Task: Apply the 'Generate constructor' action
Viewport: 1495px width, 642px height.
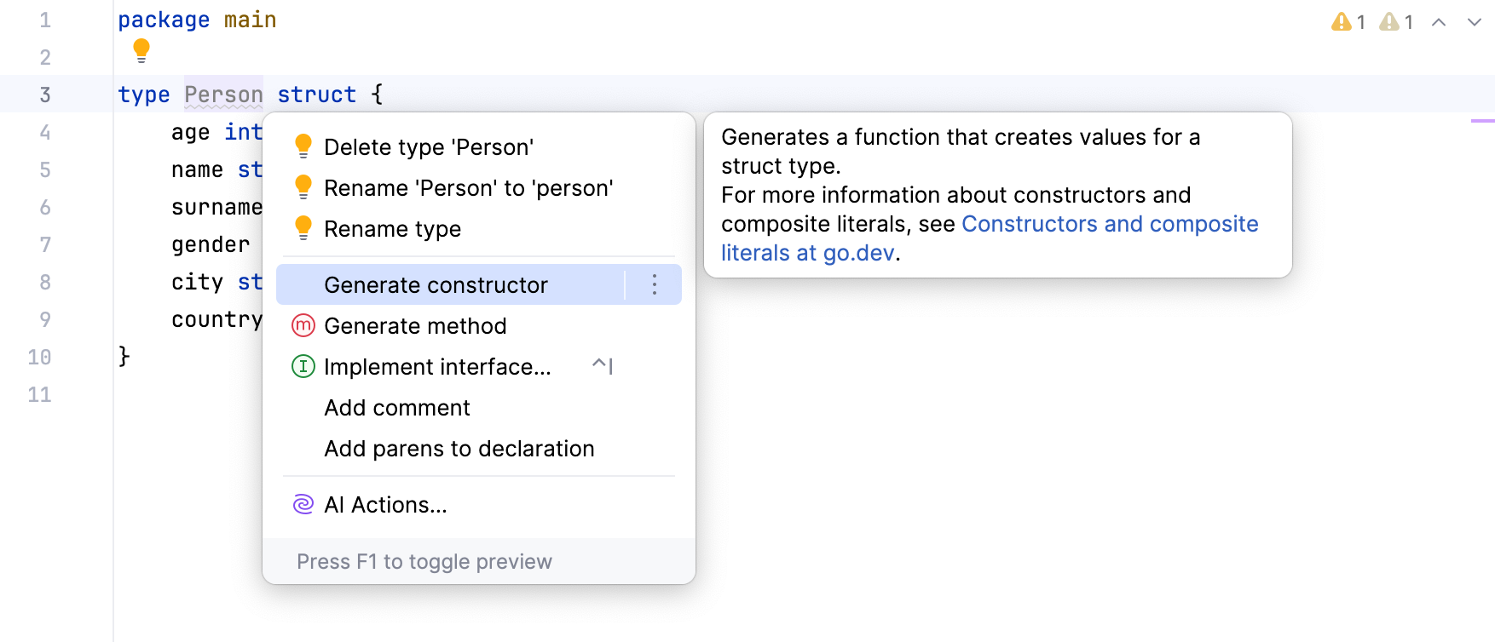Action: click(436, 284)
